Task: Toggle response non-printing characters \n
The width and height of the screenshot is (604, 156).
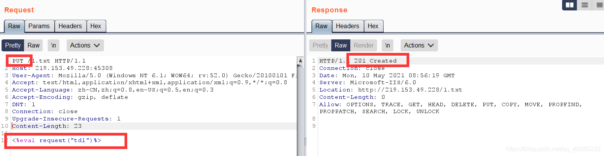Action: 388,45
